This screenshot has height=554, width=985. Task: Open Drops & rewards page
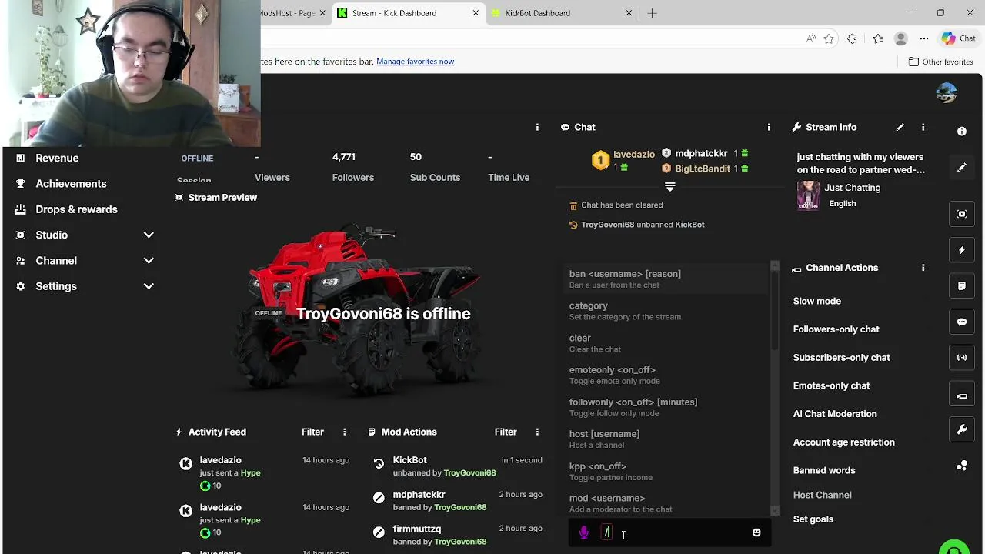coord(76,209)
